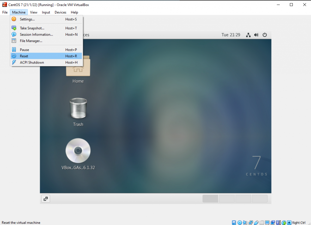Click the CPU virtualization status bar indicator
Viewport: 311px width, 225px height.
click(278, 223)
